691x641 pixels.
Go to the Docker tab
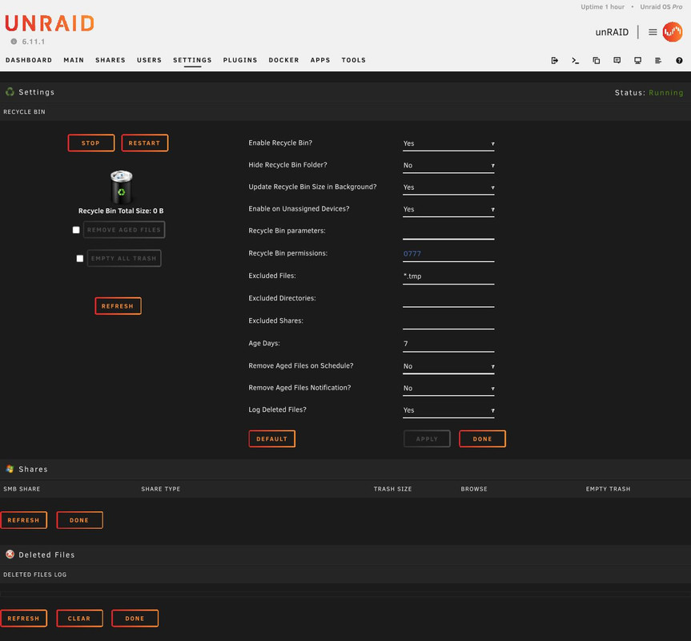[283, 60]
